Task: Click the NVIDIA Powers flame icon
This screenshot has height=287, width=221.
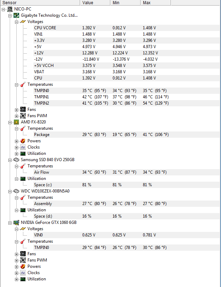Action: 23,266
